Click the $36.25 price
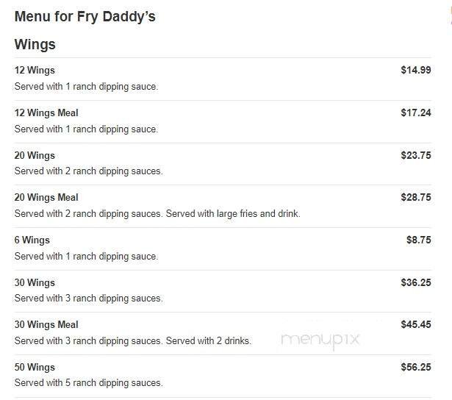 point(416,283)
